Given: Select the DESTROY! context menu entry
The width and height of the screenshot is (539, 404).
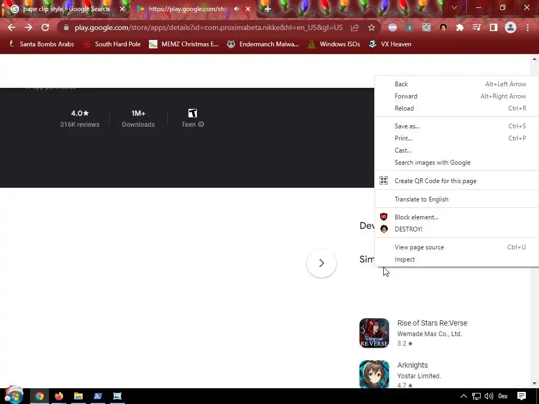Looking at the screenshot, I should tap(456, 229).
